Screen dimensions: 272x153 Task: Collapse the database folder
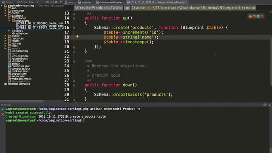(6, 16)
